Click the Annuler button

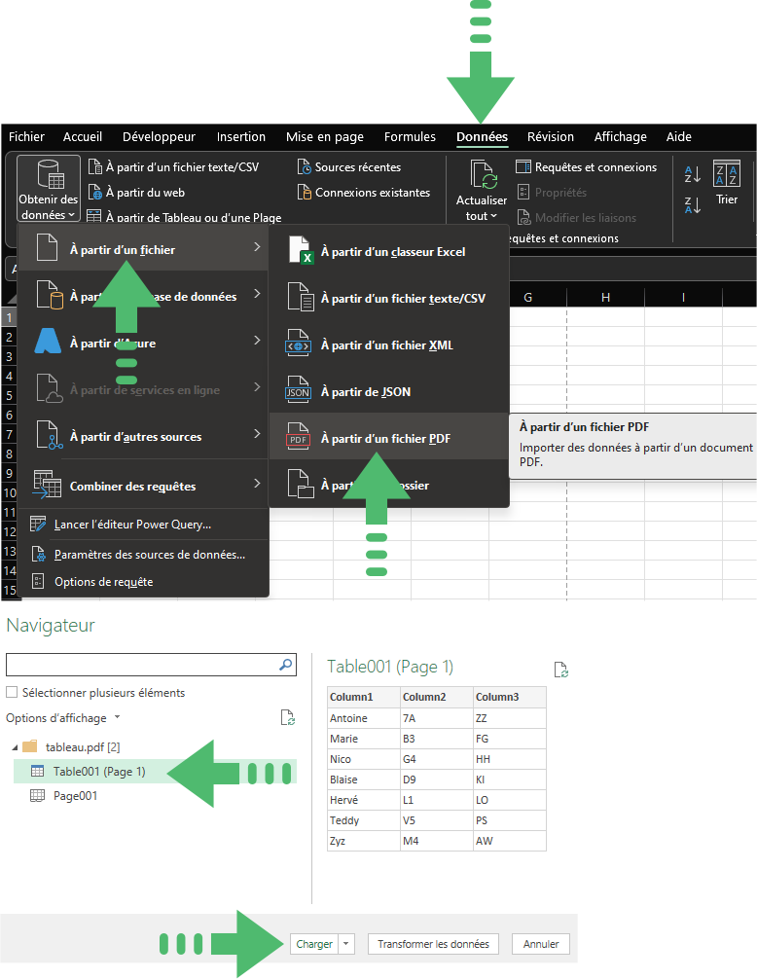541,944
